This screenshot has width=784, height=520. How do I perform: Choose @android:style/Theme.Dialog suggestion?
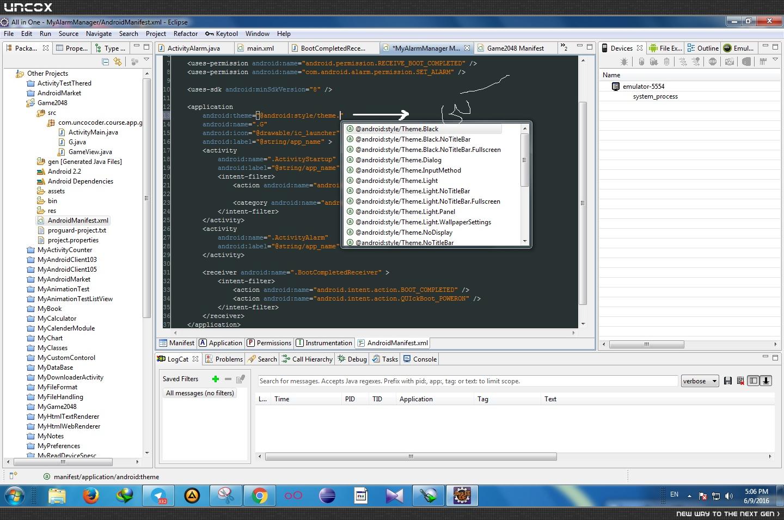tap(399, 160)
